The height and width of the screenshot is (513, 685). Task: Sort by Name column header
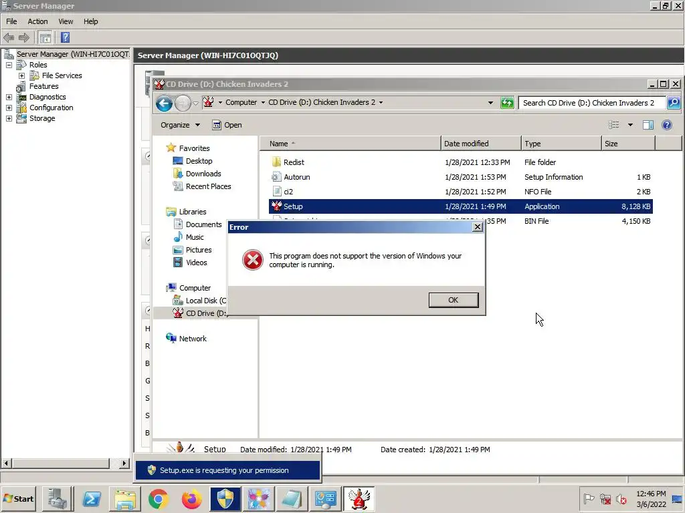pyautogui.click(x=351, y=144)
